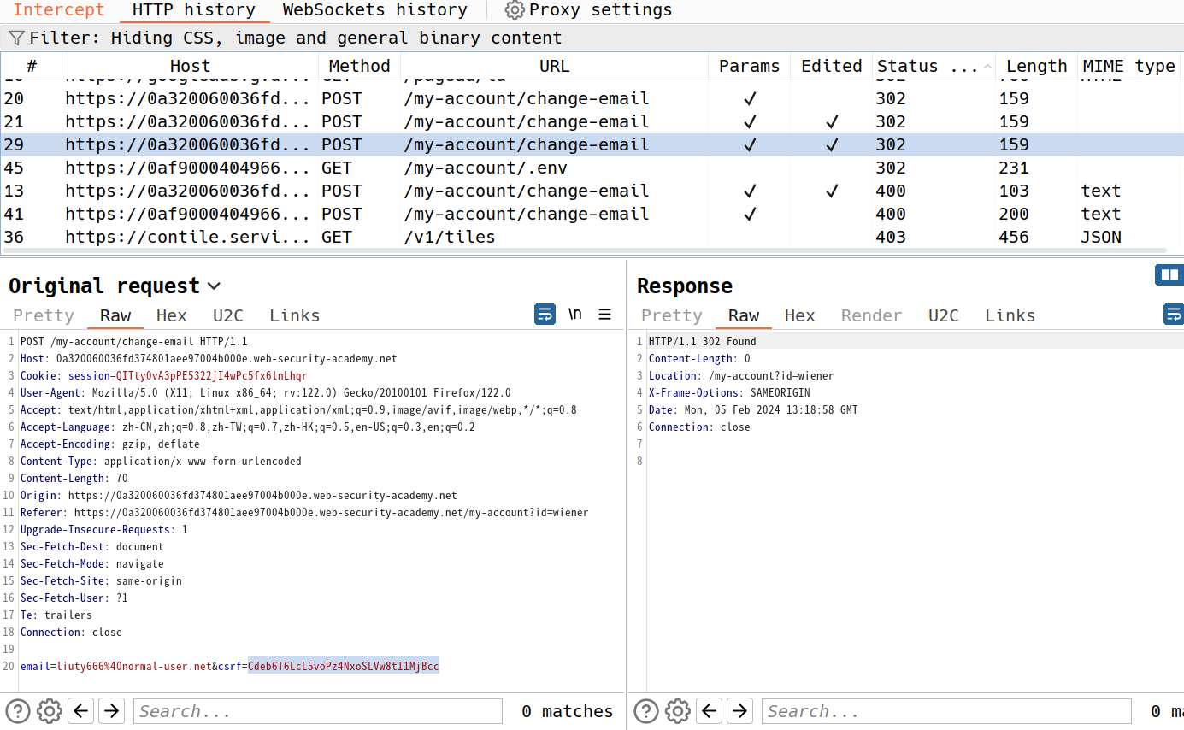Viewport: 1184px width, 730px height.
Task: Sort by MIME type column header
Action: click(1129, 66)
